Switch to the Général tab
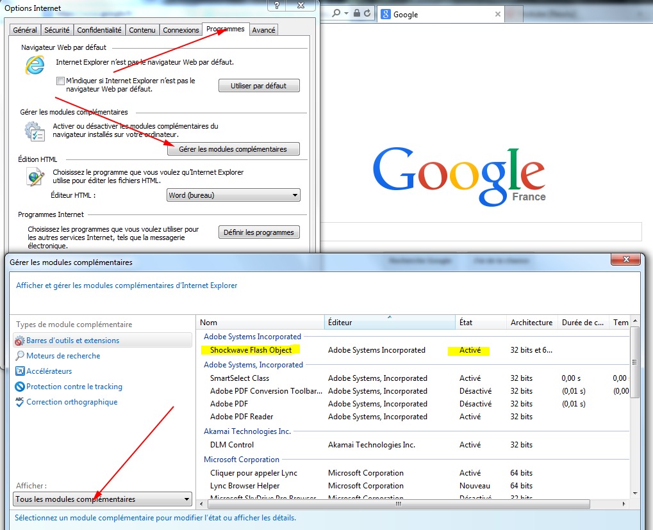The height and width of the screenshot is (530, 653). tap(25, 30)
